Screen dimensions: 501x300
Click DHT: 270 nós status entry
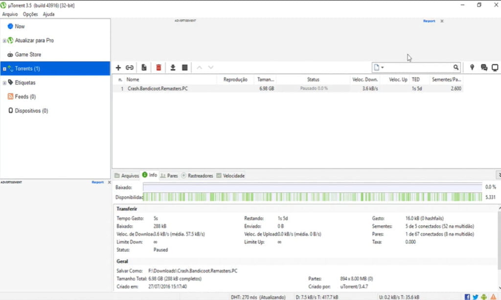click(x=258, y=297)
